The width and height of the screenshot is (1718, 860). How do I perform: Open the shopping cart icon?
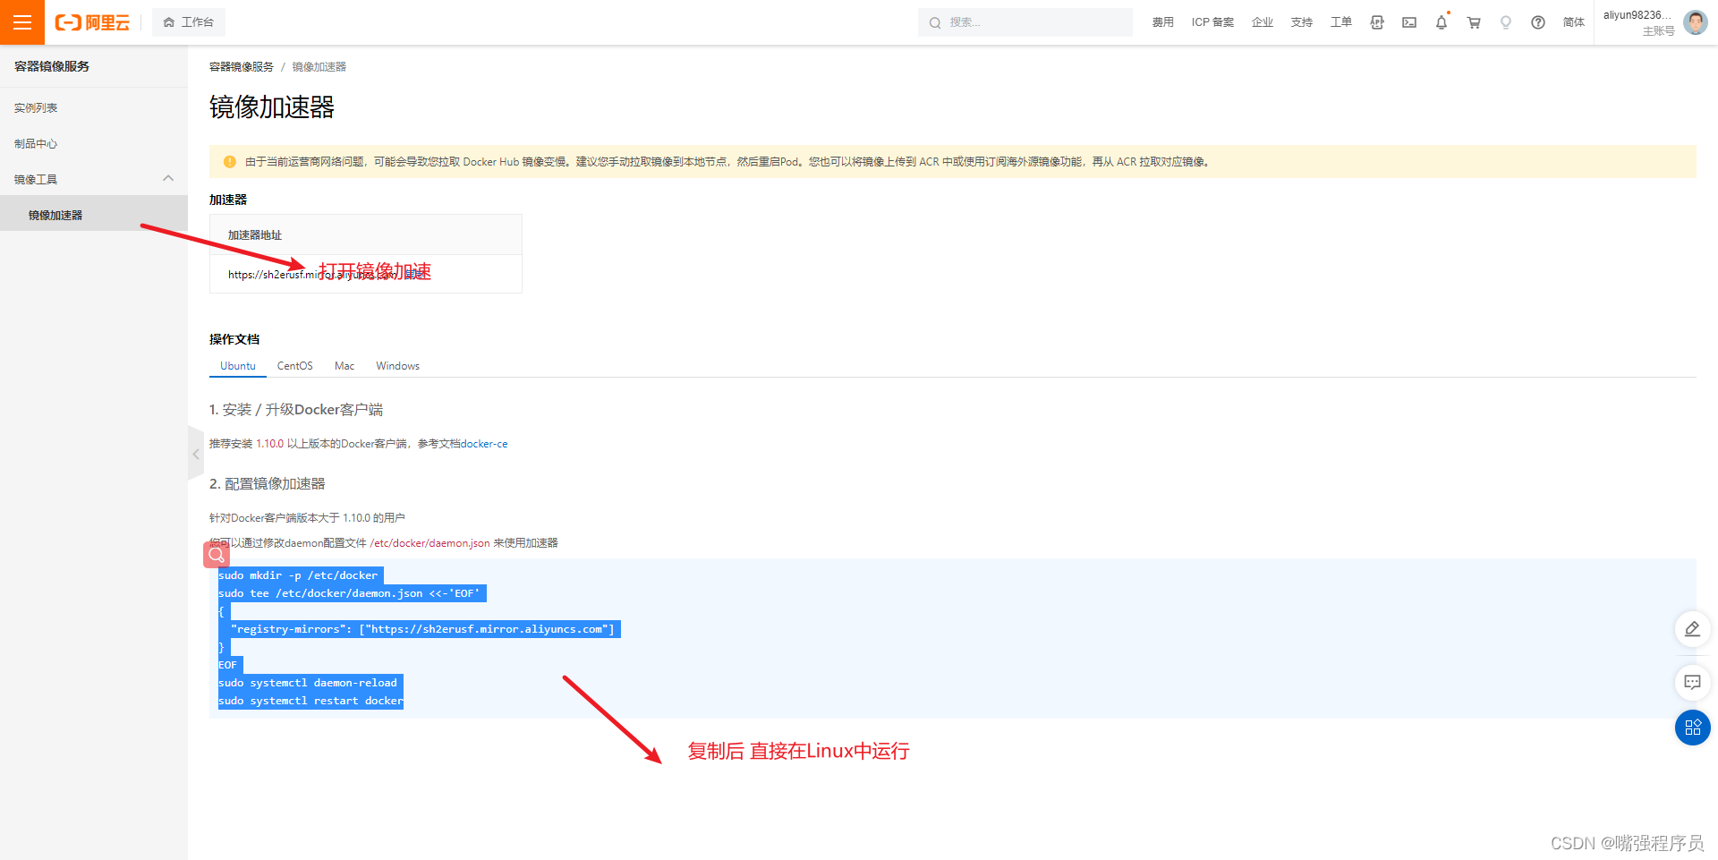coord(1474,22)
